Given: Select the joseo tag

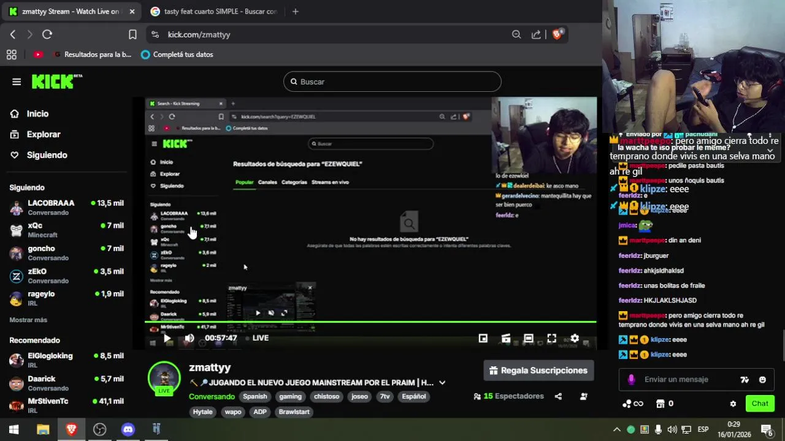Looking at the screenshot, I should click(359, 397).
